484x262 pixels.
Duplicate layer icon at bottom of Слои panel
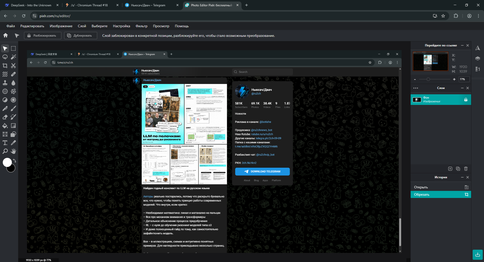458,169
